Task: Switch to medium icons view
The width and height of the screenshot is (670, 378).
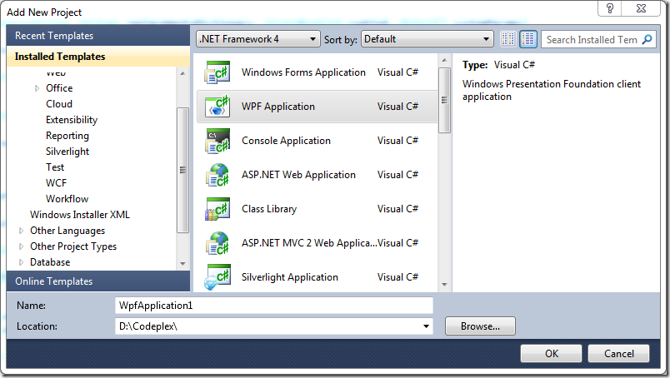Action: [x=528, y=39]
